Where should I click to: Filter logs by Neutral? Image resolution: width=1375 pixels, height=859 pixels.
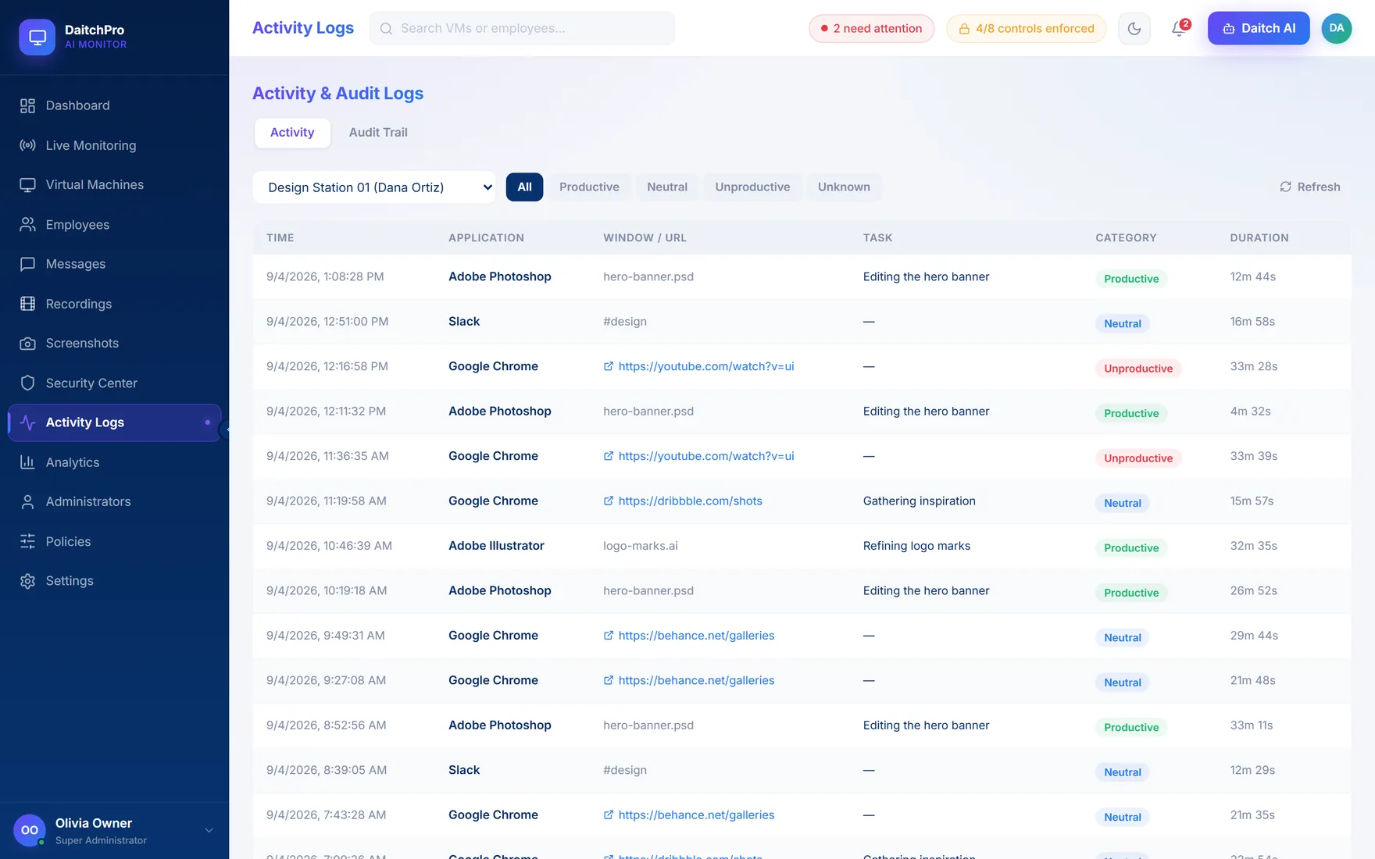point(667,187)
